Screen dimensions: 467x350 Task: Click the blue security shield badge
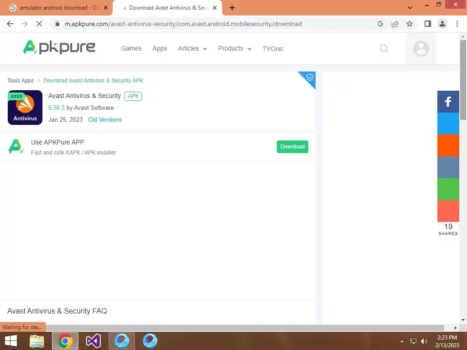pyautogui.click(x=309, y=78)
